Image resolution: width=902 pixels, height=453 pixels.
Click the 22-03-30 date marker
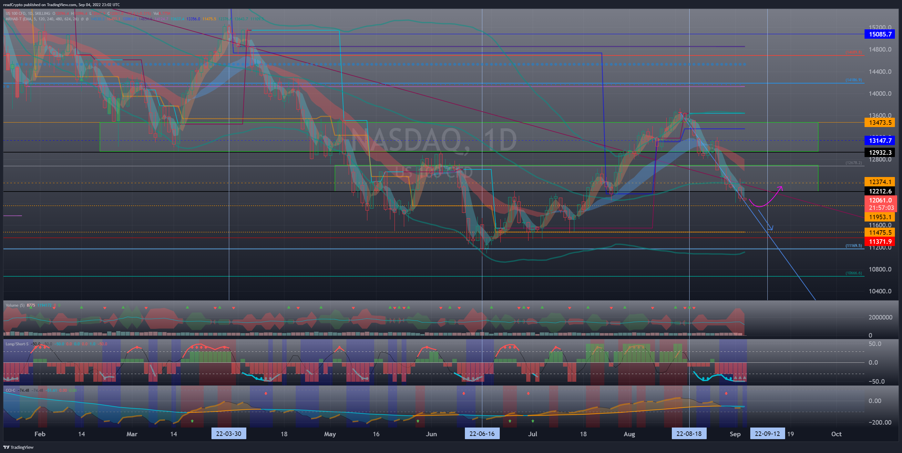click(229, 434)
